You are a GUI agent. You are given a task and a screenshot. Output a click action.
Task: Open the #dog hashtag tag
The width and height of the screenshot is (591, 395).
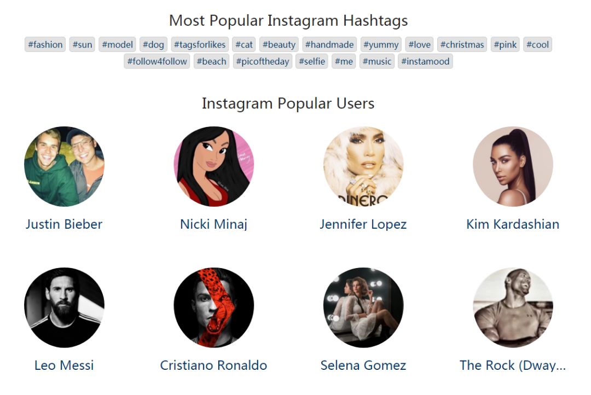(153, 44)
